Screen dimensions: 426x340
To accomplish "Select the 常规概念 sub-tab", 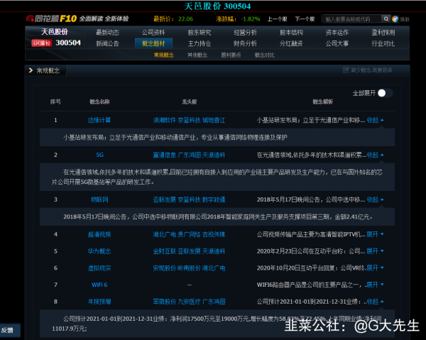I will point(164,55).
